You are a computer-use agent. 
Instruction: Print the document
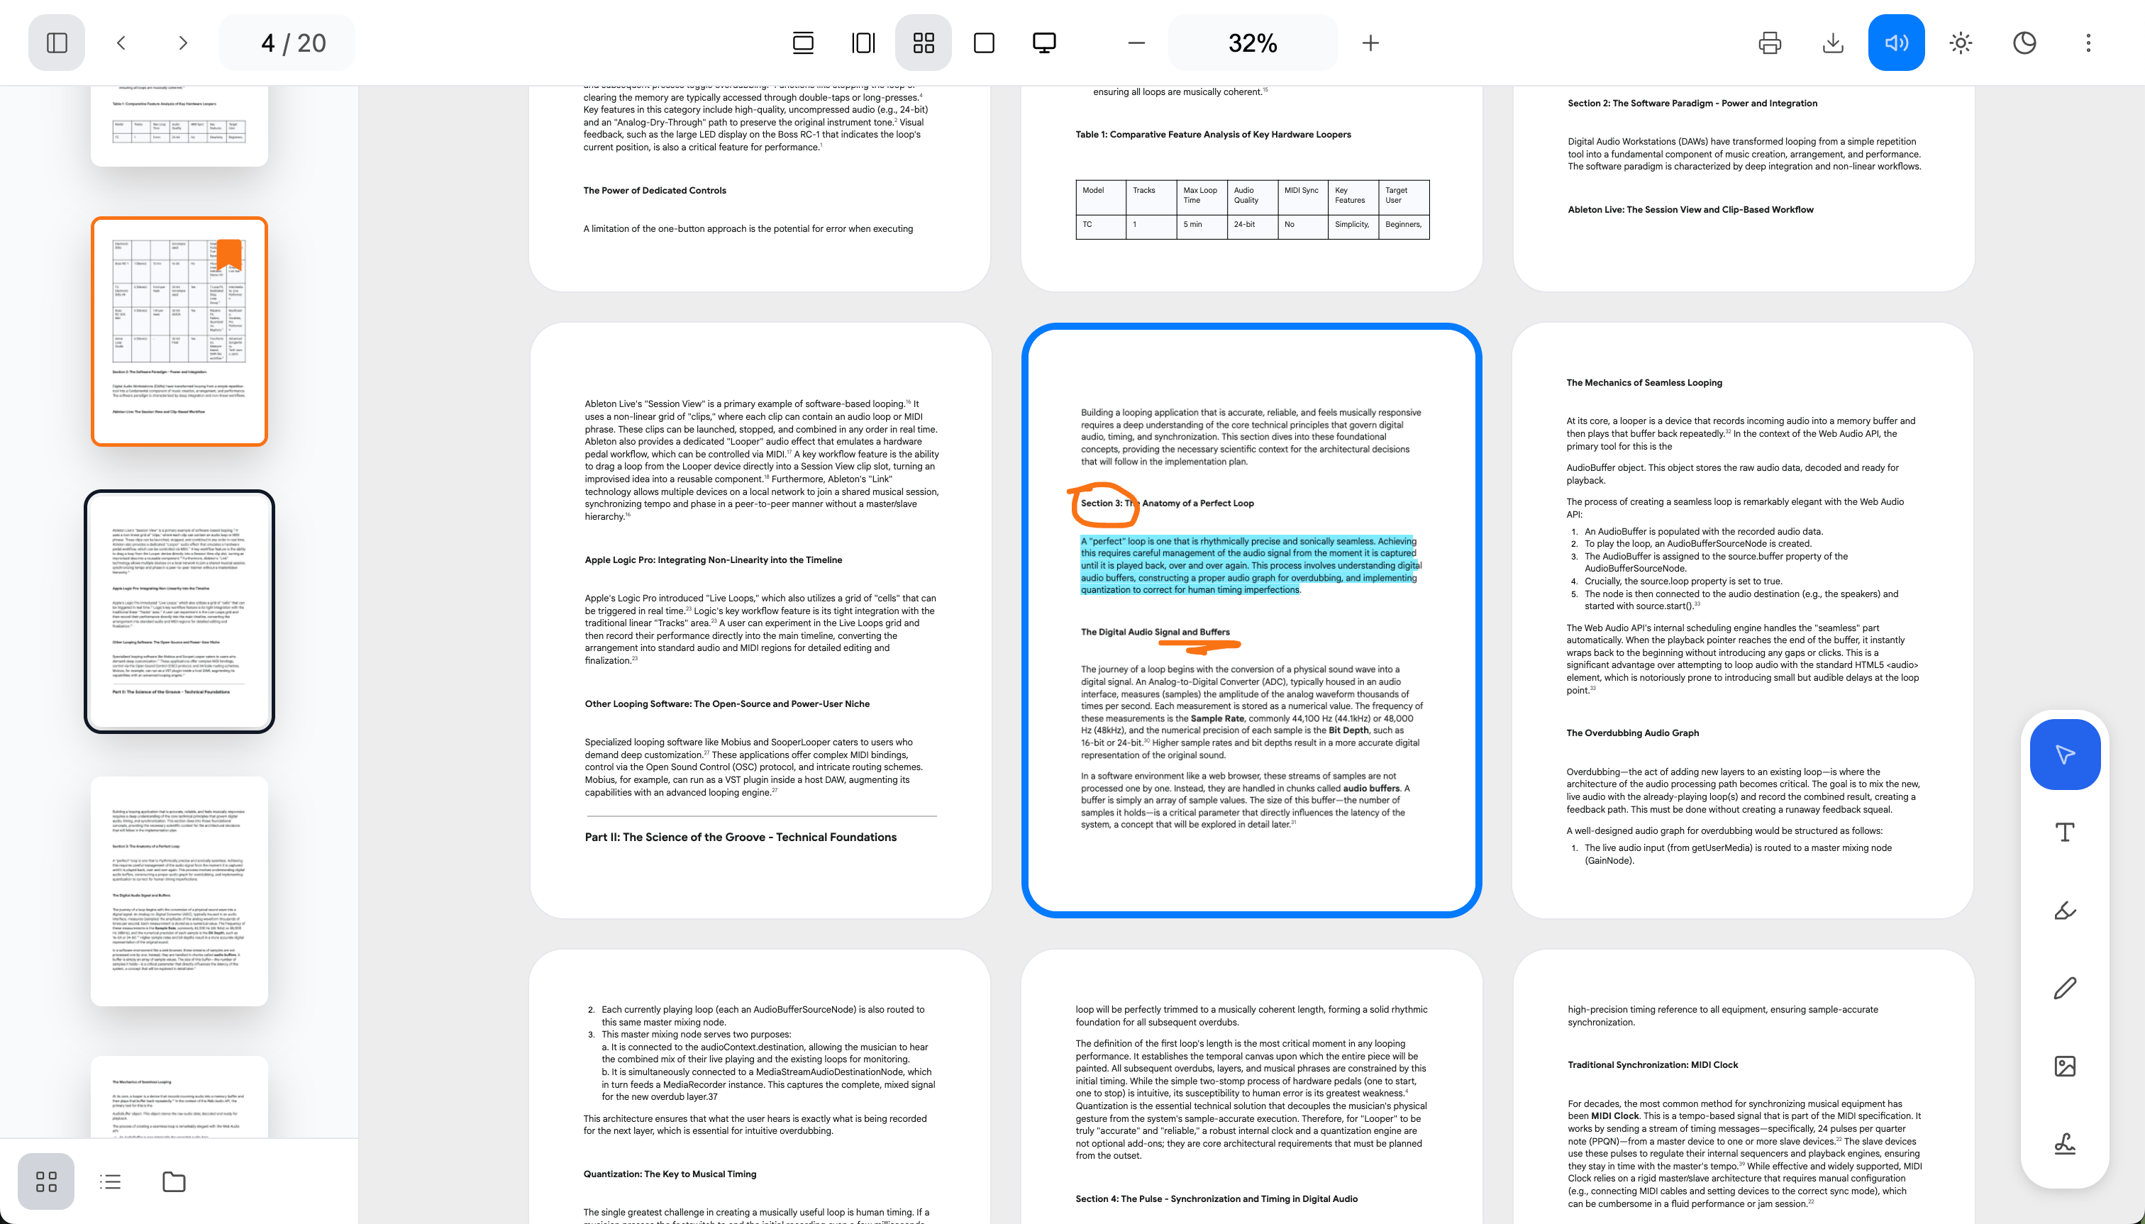pyautogui.click(x=1770, y=43)
